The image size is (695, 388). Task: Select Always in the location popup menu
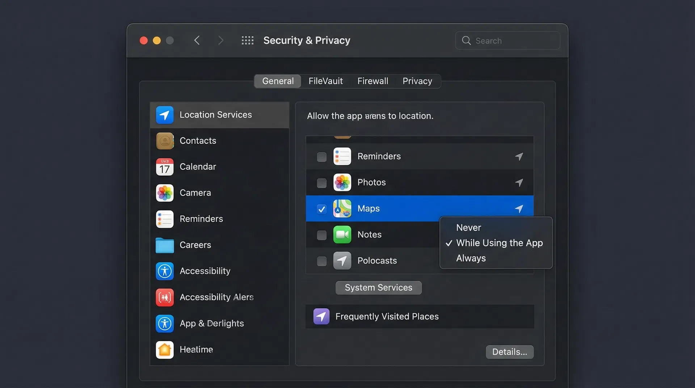tap(471, 258)
